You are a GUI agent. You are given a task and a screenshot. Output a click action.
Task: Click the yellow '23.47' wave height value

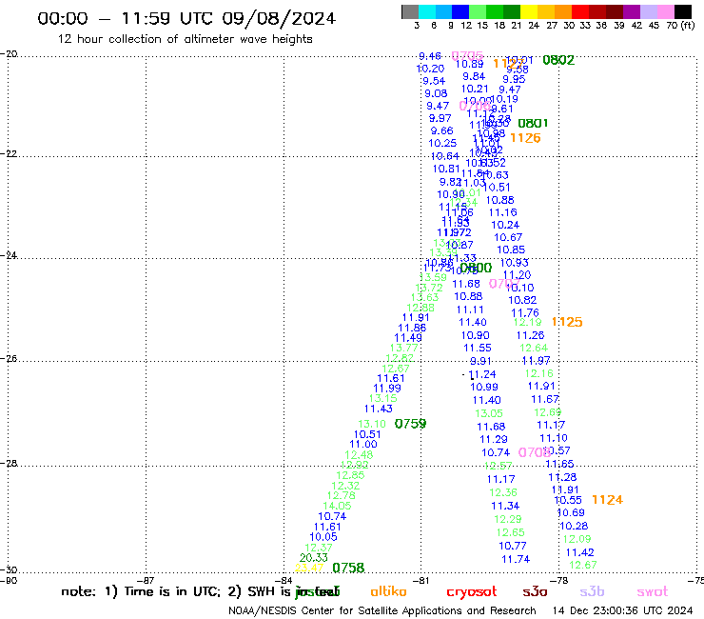coord(309,568)
